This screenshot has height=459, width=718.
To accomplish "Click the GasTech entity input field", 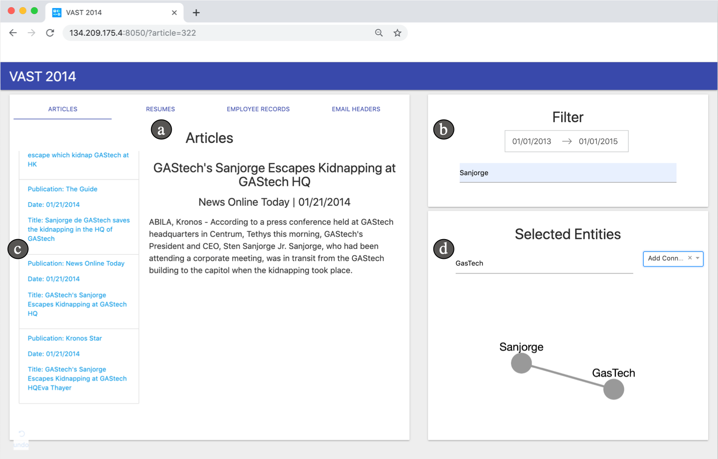I will 544,263.
